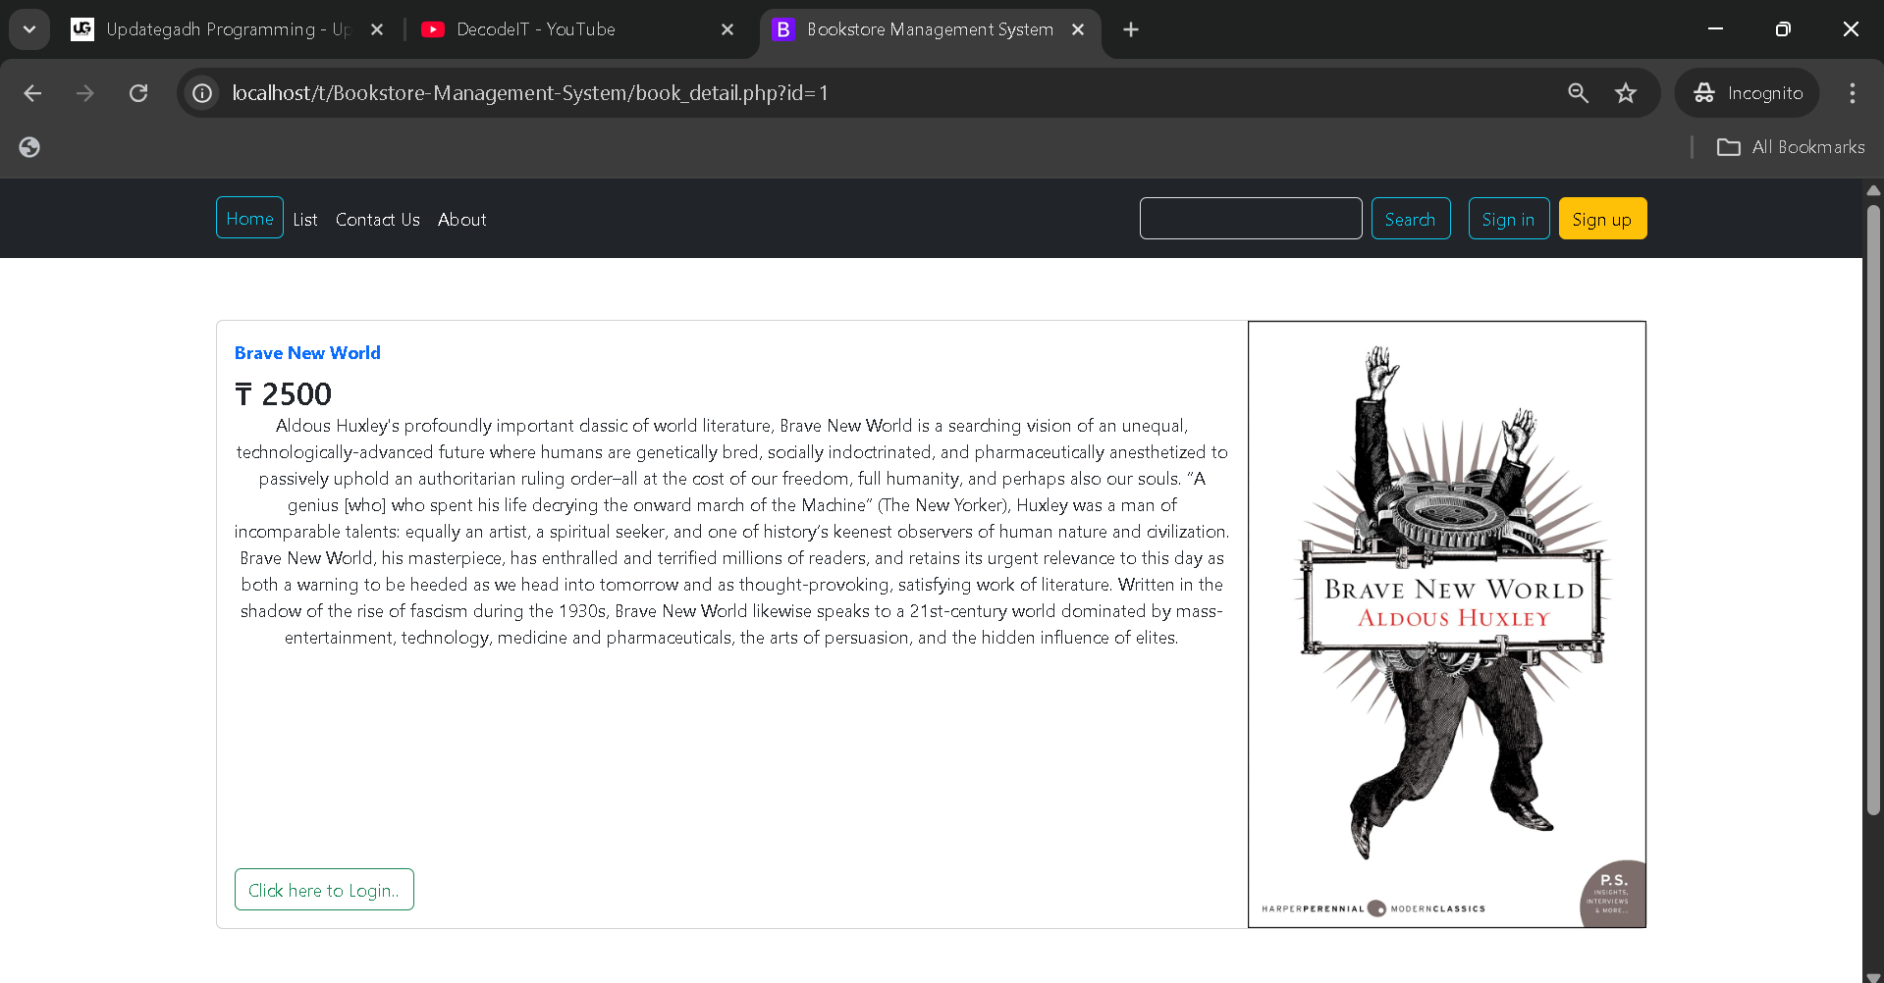Bookmark this page with the star icon
1884x983 pixels.
(x=1626, y=93)
